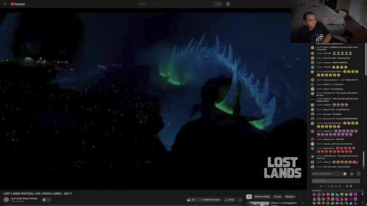Select the light bulb objects emote category
Viewport: 367px width, 206px height.
point(343,186)
